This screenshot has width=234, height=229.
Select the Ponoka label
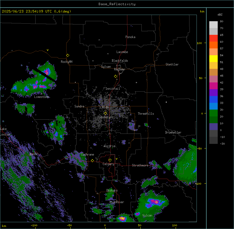click(130, 37)
